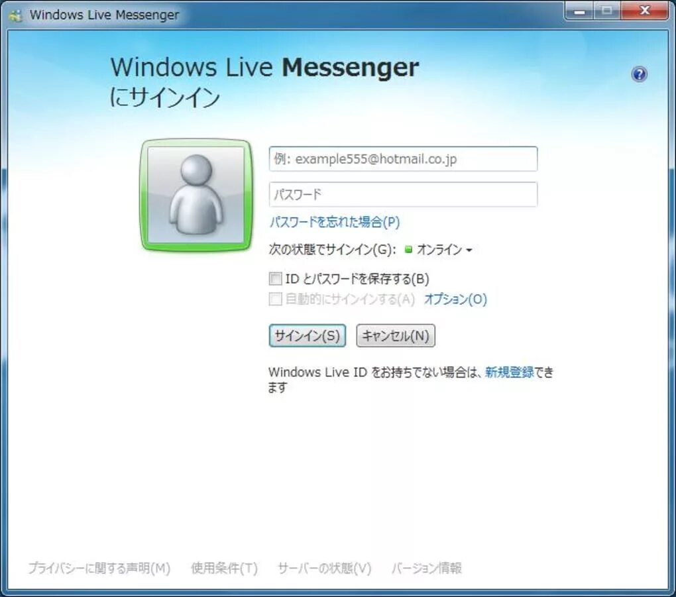Minimize the Windows Live Messenger window

click(x=580, y=11)
